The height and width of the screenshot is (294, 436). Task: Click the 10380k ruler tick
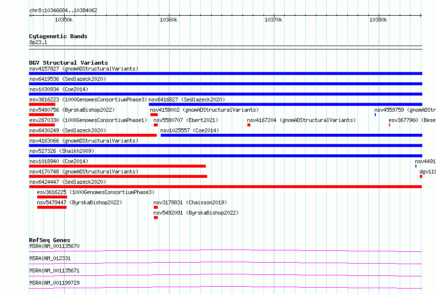(x=378, y=20)
